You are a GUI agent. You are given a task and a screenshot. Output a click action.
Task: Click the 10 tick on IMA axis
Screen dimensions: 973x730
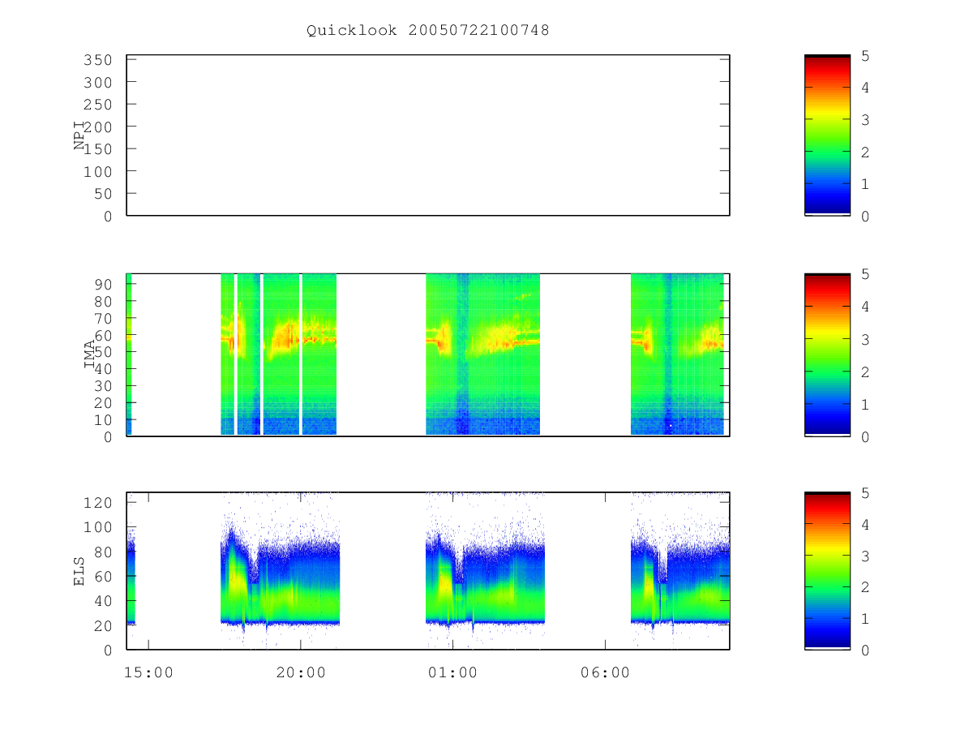point(101,420)
